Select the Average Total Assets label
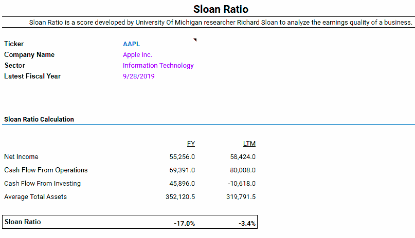Viewport: 415px width, 238px height. point(35,197)
